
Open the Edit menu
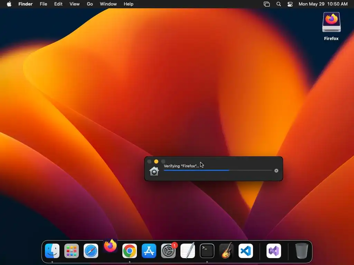coord(58,4)
